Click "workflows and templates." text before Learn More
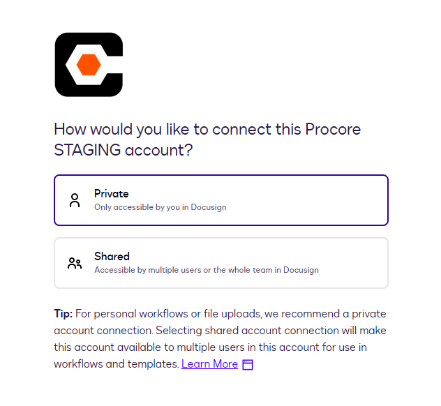 point(116,364)
